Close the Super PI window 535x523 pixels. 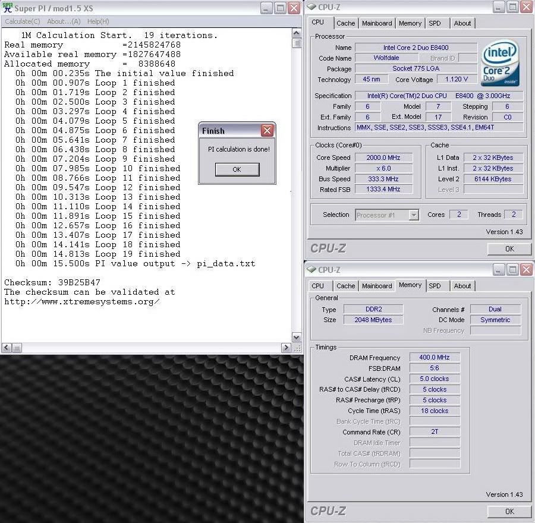pos(294,8)
